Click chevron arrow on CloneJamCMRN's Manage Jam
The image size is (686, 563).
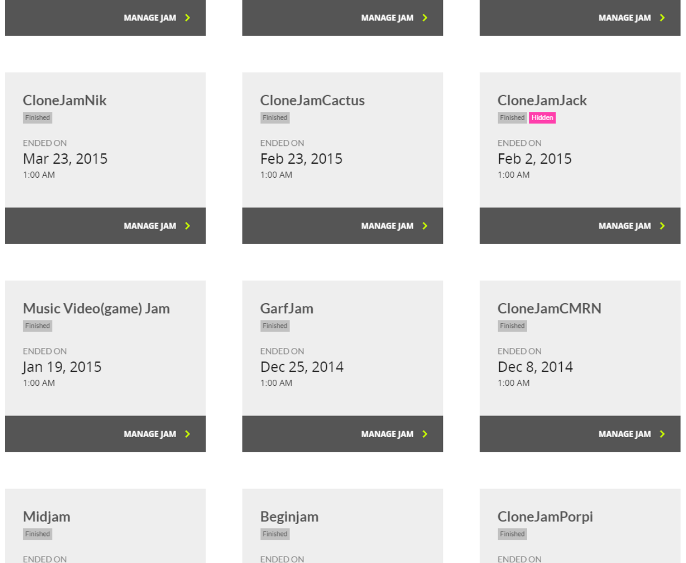[662, 434]
